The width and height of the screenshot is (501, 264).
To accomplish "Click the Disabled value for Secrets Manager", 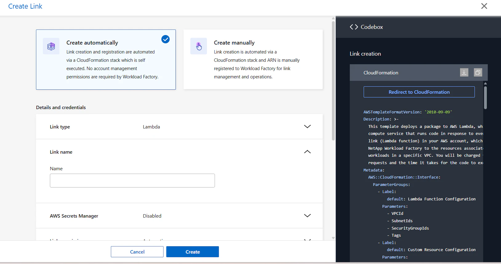I will point(152,216).
